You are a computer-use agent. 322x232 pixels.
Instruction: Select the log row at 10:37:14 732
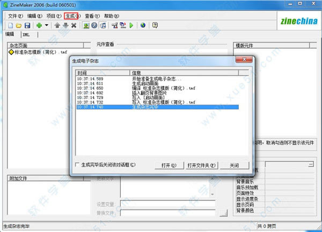(157, 102)
